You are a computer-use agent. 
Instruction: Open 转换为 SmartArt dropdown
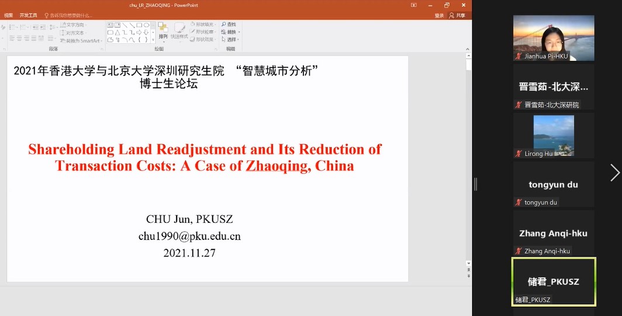point(81,41)
